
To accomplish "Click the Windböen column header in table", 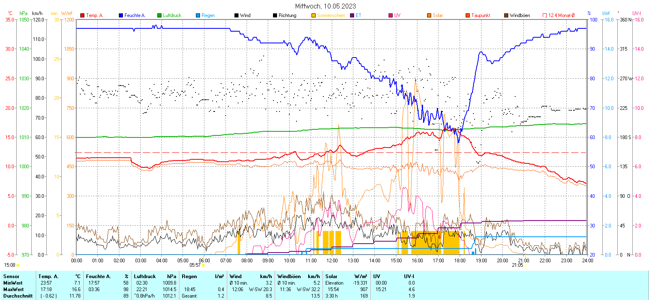I will [x=289, y=276].
